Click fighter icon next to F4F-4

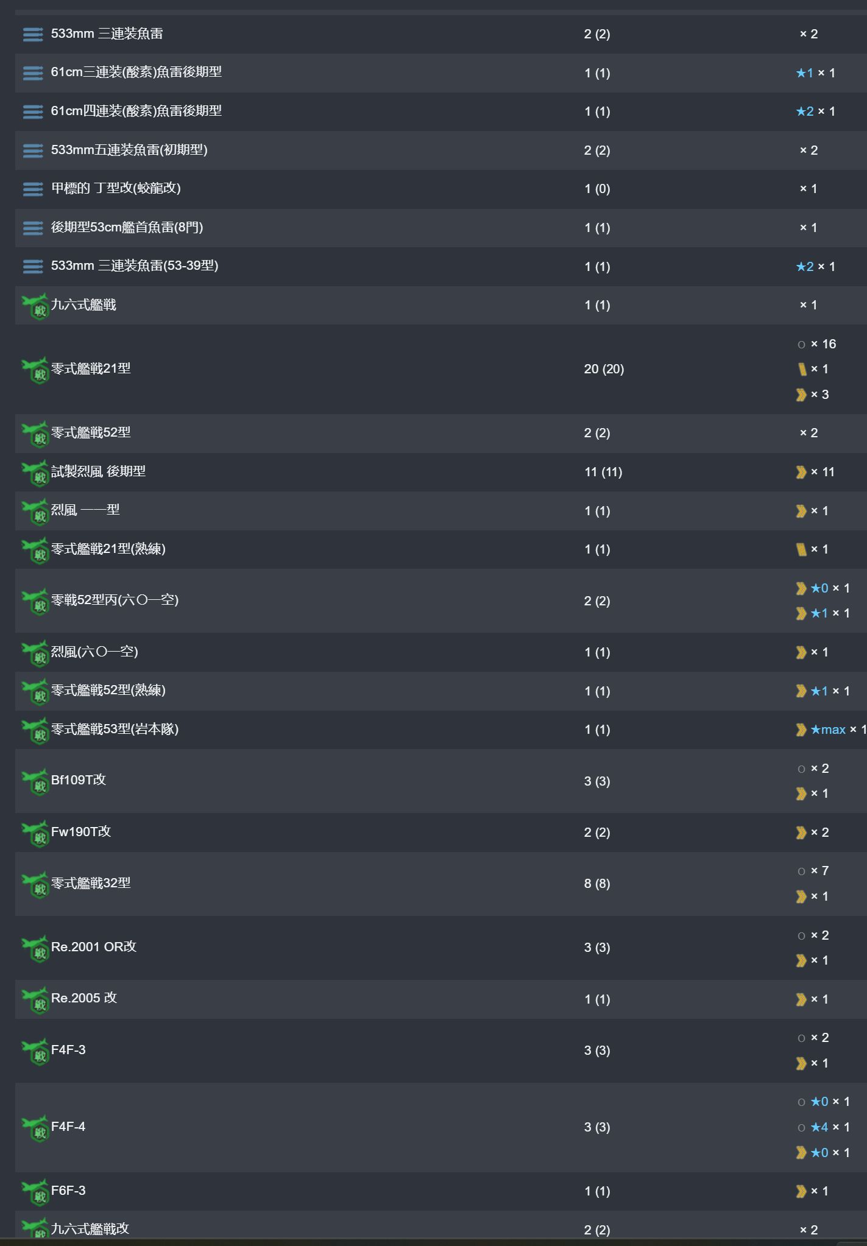pyautogui.click(x=35, y=1128)
